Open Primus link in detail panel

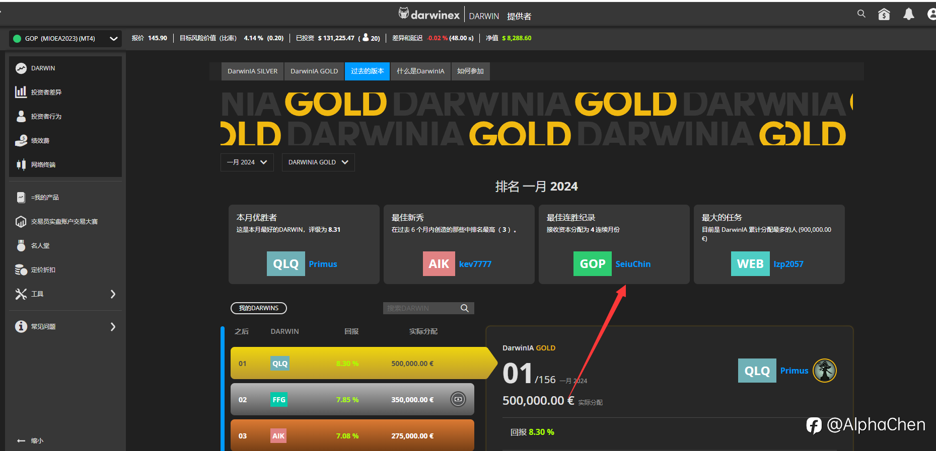point(794,371)
